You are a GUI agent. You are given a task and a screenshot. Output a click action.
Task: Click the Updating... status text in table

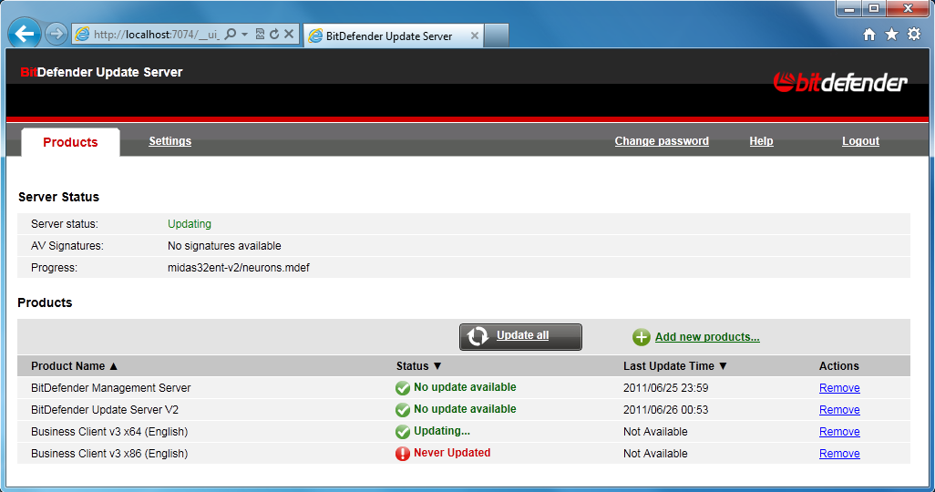(x=442, y=431)
